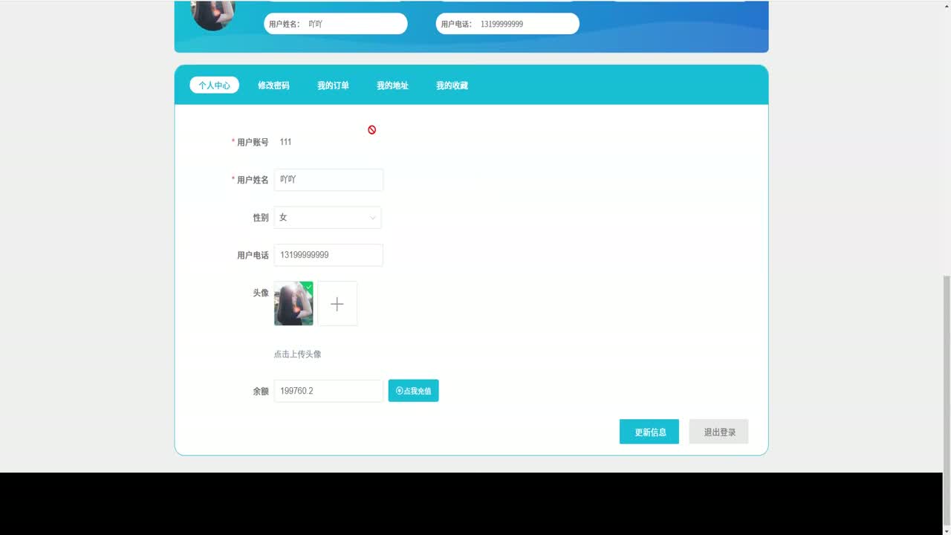
Task: Click the 退出登录 button
Action: click(718, 432)
